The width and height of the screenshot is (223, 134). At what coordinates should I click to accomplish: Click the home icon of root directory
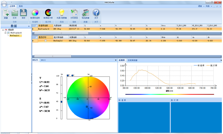click(6, 30)
